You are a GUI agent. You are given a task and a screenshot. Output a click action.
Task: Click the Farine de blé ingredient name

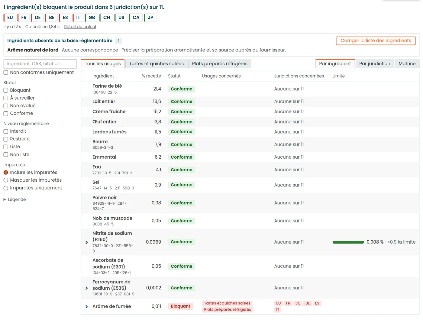tap(107, 86)
